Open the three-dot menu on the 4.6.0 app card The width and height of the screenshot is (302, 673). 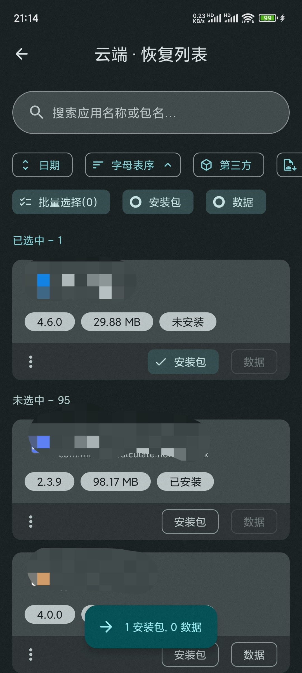tap(30, 362)
